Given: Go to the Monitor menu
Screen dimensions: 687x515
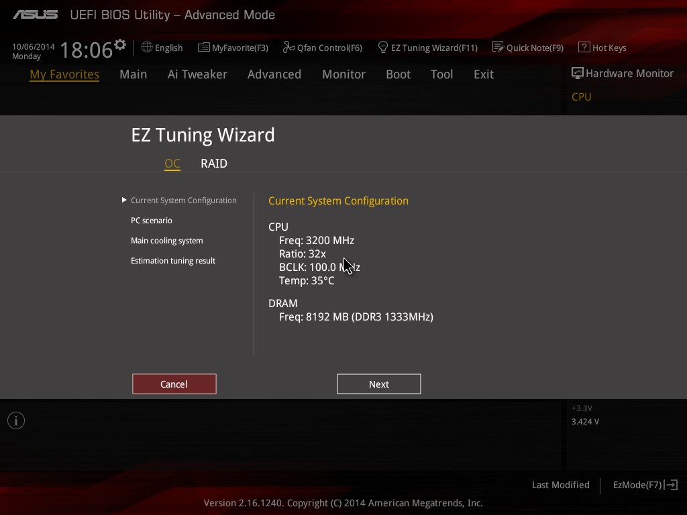Looking at the screenshot, I should pyautogui.click(x=343, y=74).
